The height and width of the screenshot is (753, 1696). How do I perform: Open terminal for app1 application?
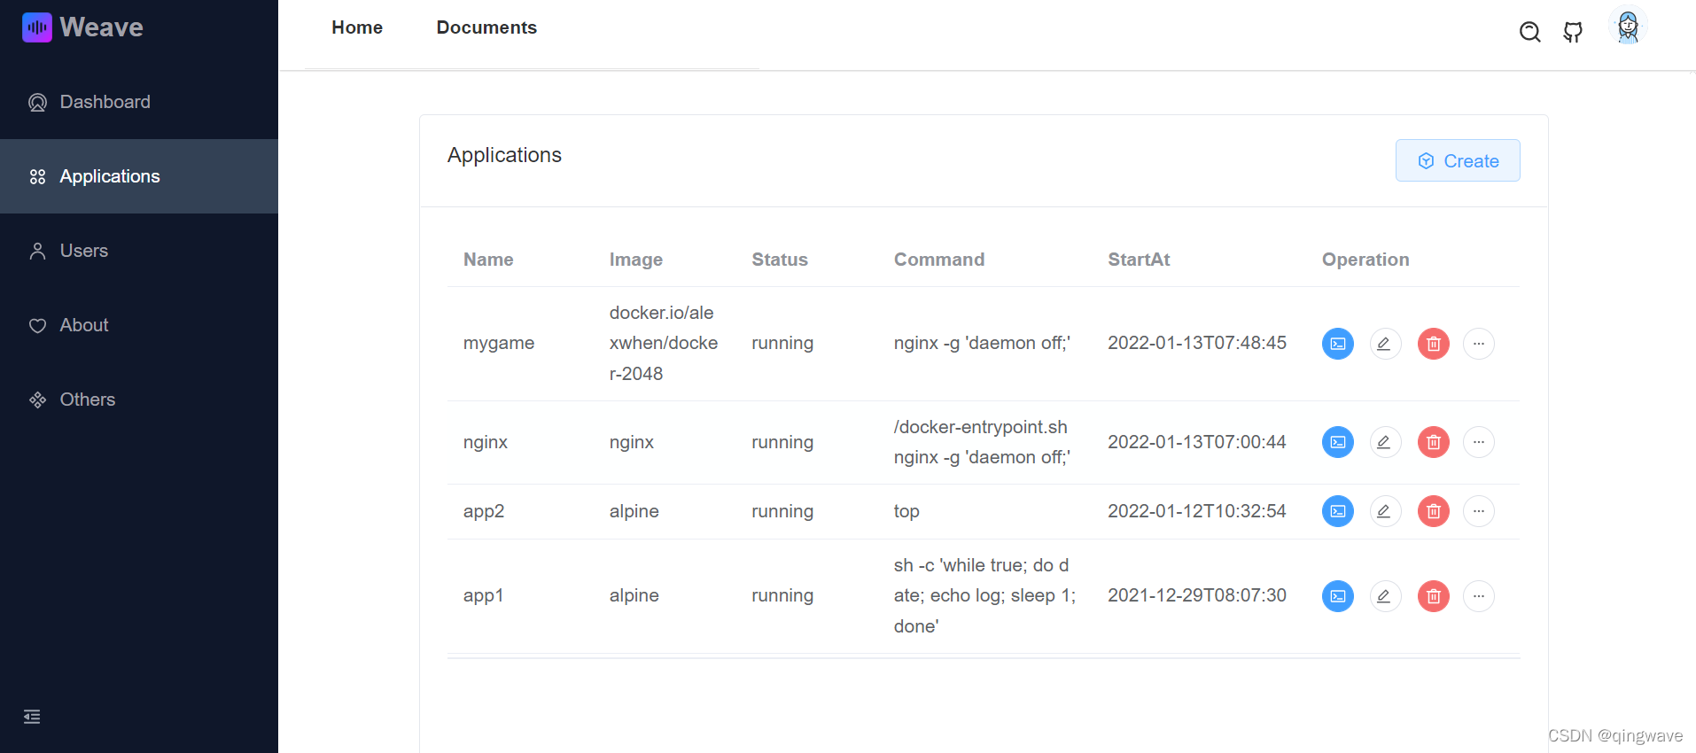click(x=1337, y=596)
